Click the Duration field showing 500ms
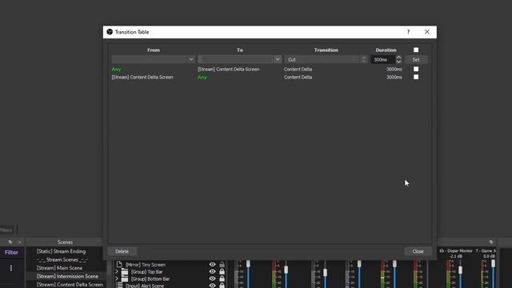 [382, 59]
